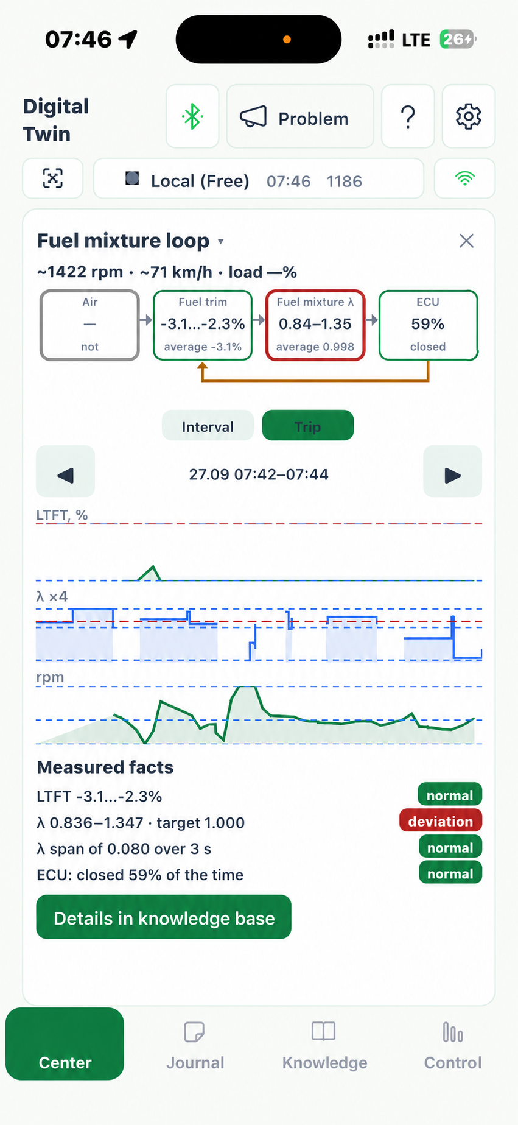
Task: Select the Fuel mixture λ block
Action: [x=315, y=325]
